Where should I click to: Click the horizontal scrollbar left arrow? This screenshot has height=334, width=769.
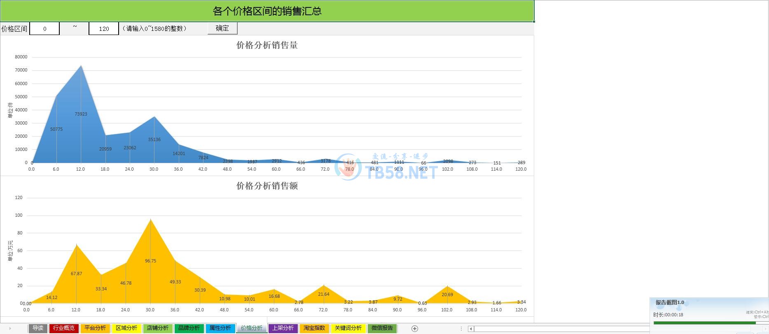pyautogui.click(x=471, y=329)
